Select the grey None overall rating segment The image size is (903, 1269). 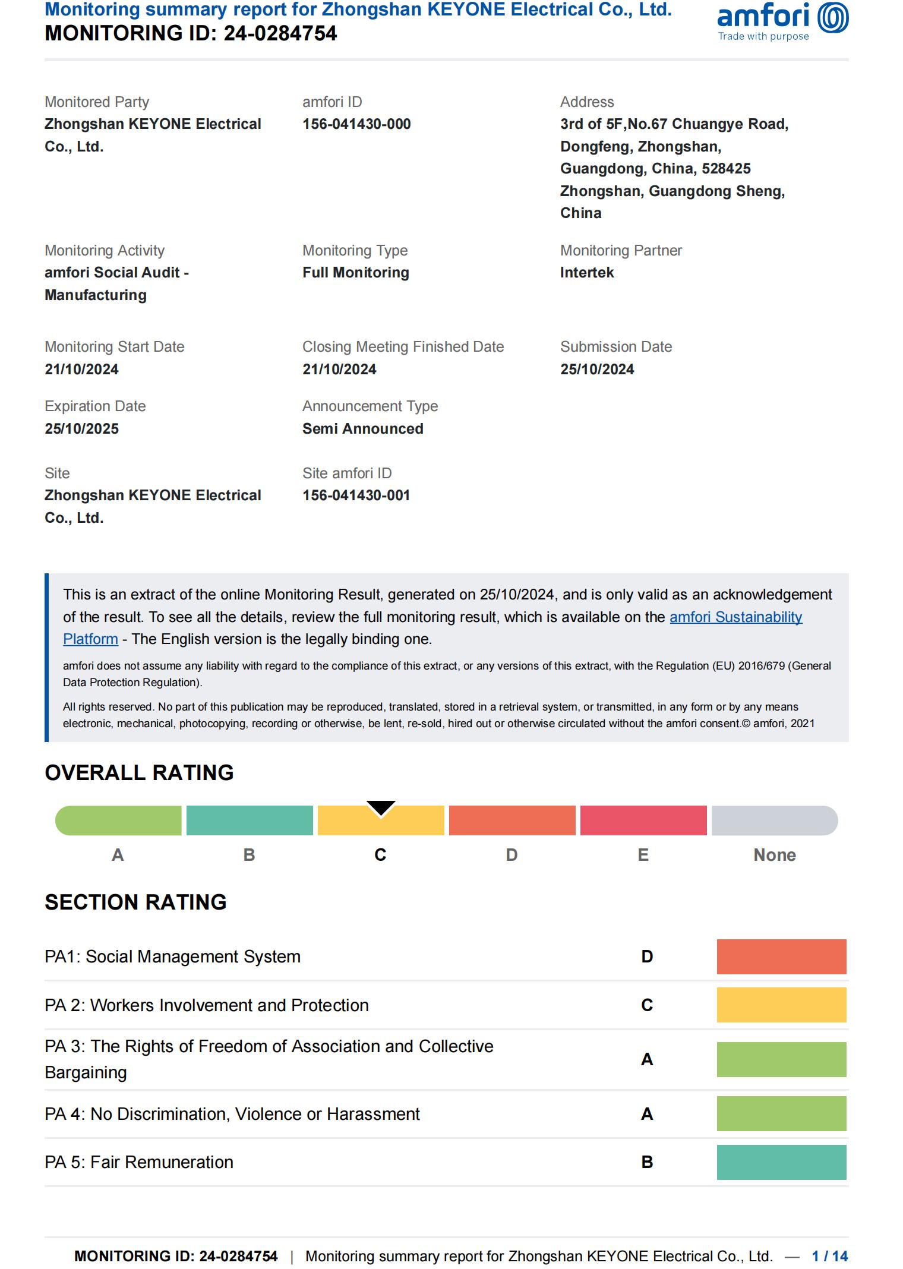[x=774, y=821]
